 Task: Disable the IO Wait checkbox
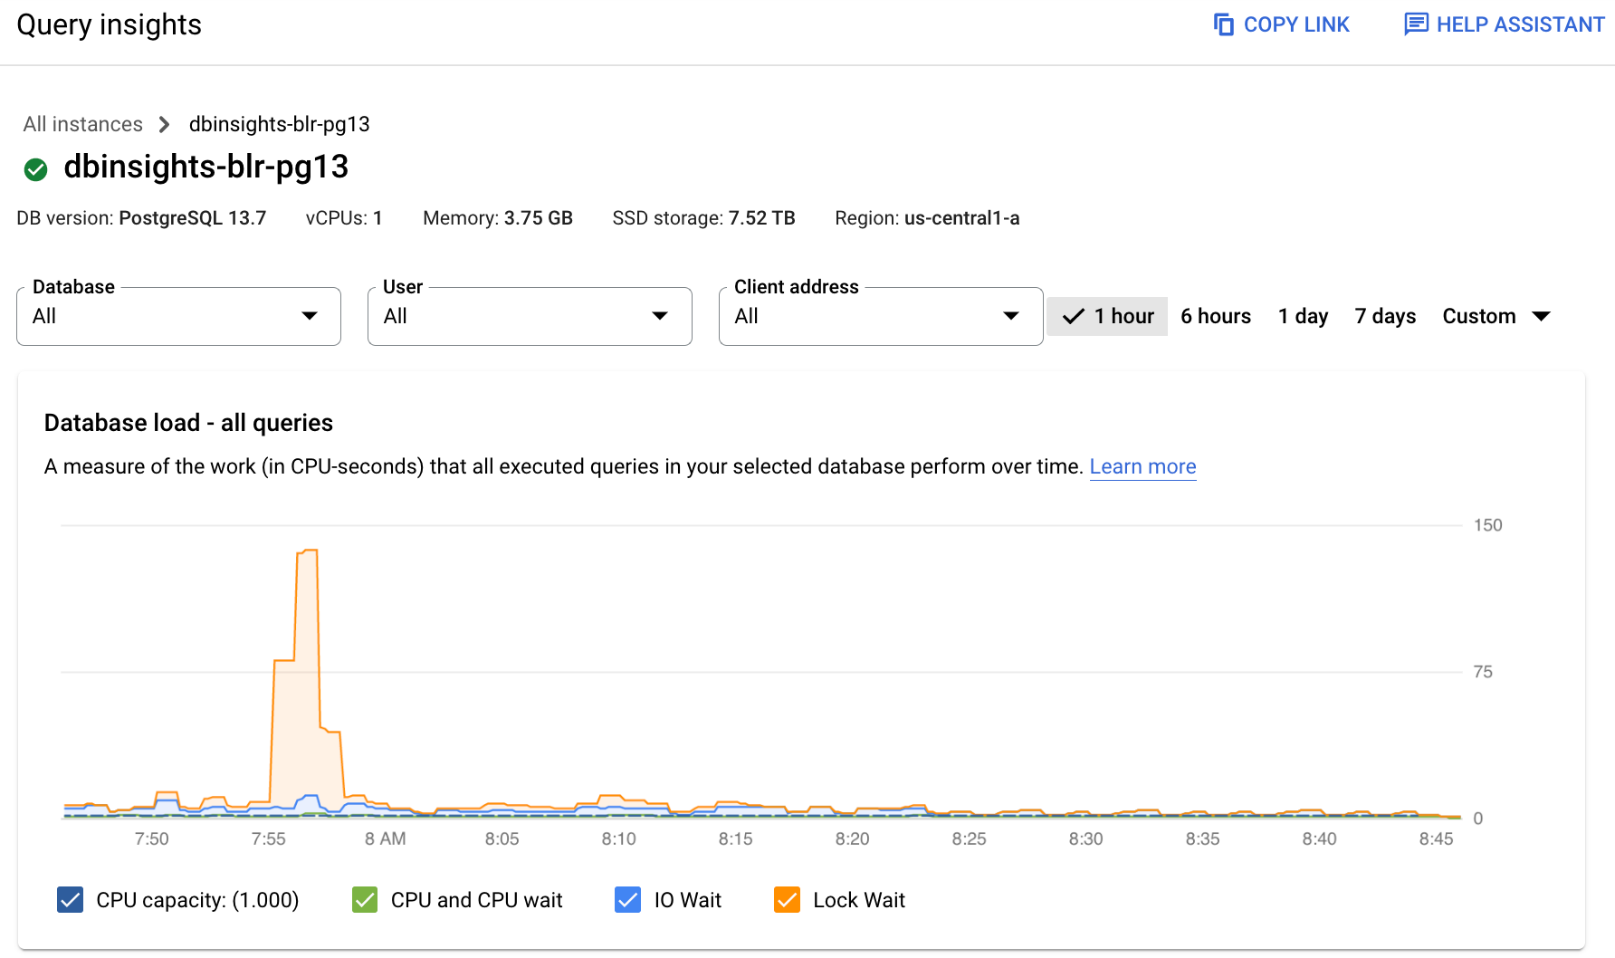pyautogui.click(x=627, y=899)
